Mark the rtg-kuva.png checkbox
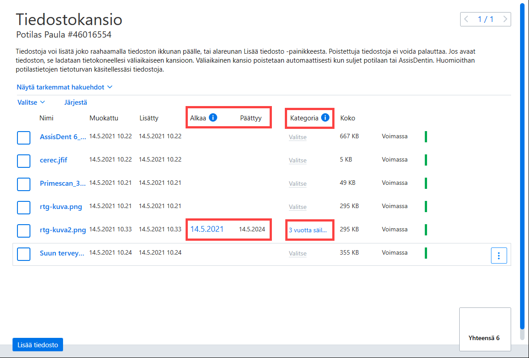The width and height of the screenshot is (529, 358). (24, 208)
